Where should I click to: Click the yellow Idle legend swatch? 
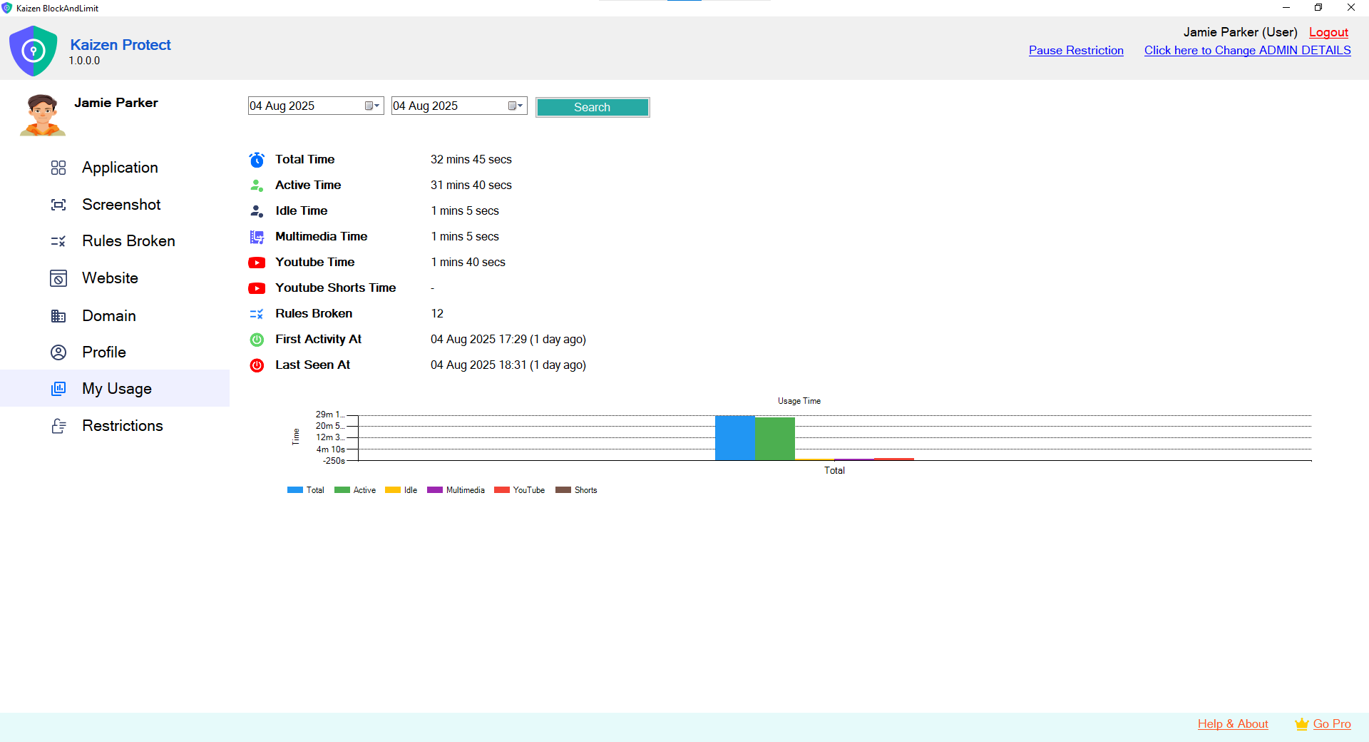tap(393, 490)
